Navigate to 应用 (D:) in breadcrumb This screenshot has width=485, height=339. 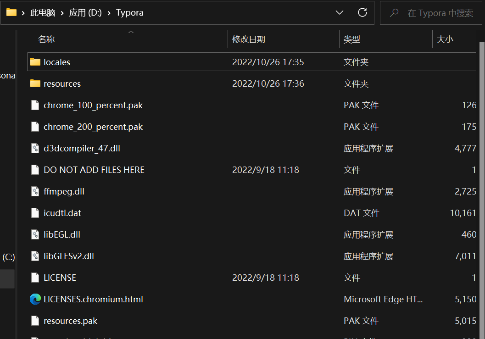pyautogui.click(x=85, y=13)
